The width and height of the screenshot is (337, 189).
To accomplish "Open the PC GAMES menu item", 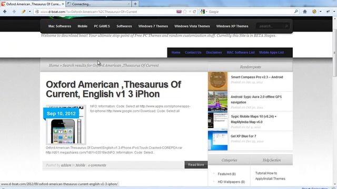I will tap(102, 26).
